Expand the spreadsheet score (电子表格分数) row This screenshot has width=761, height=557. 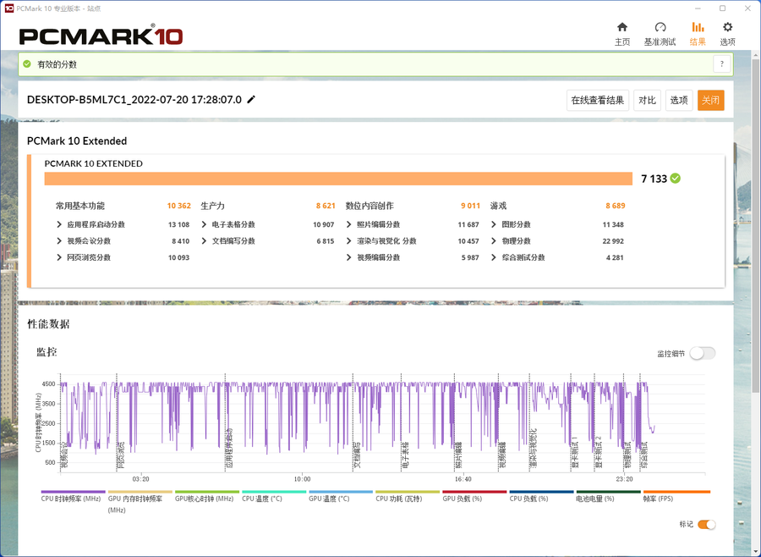[x=205, y=225]
